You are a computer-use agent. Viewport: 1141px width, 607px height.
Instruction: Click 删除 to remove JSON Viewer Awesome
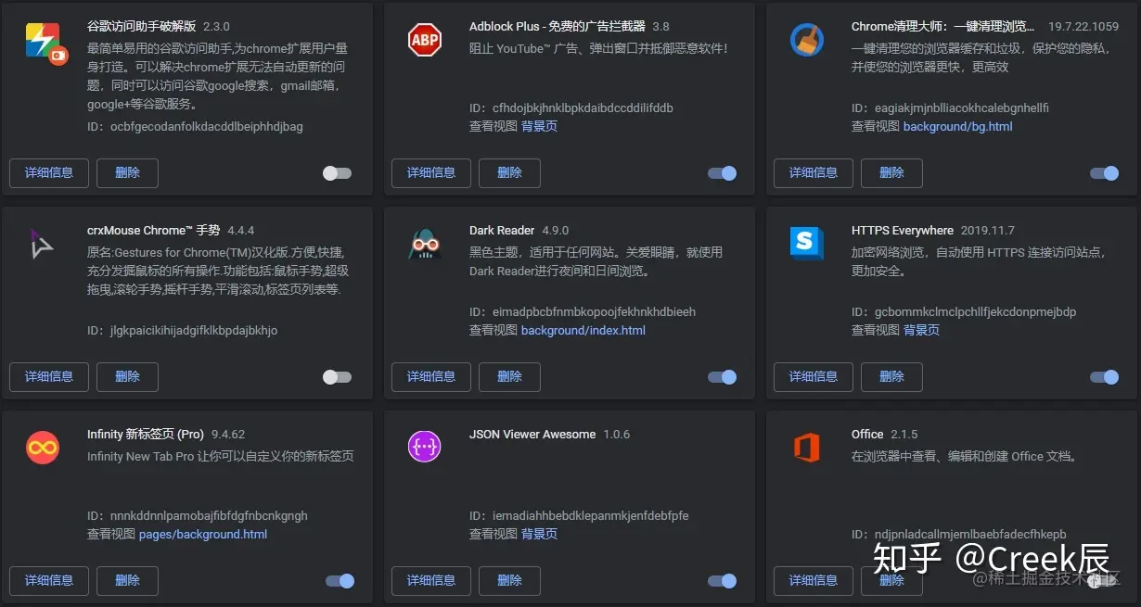click(x=510, y=580)
